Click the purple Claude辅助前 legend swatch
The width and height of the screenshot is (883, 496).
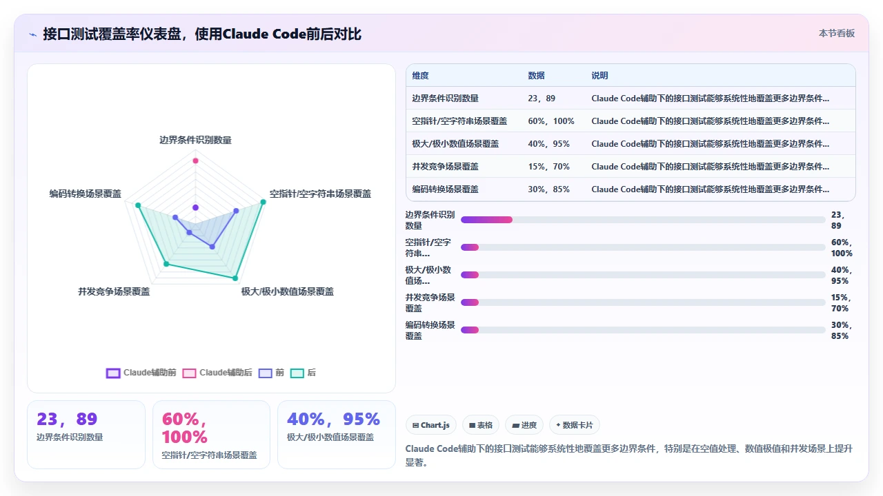pyautogui.click(x=113, y=373)
